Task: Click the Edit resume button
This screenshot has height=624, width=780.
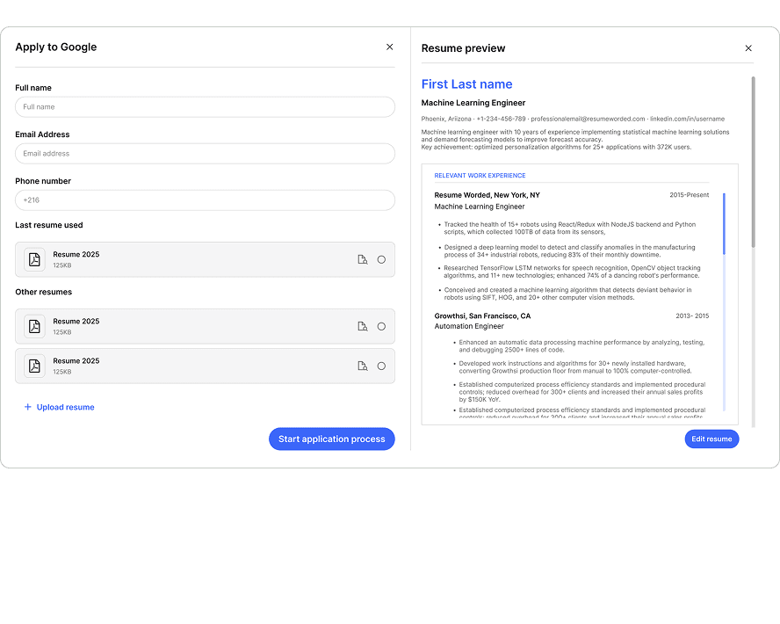Action: [711, 439]
